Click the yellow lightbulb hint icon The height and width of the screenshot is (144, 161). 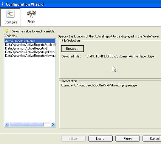click(x=7, y=31)
